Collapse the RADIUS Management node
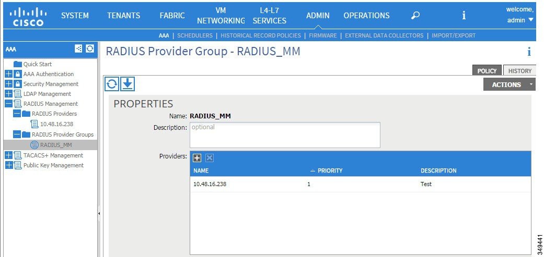Screen dimensions: 544x257 [9, 103]
